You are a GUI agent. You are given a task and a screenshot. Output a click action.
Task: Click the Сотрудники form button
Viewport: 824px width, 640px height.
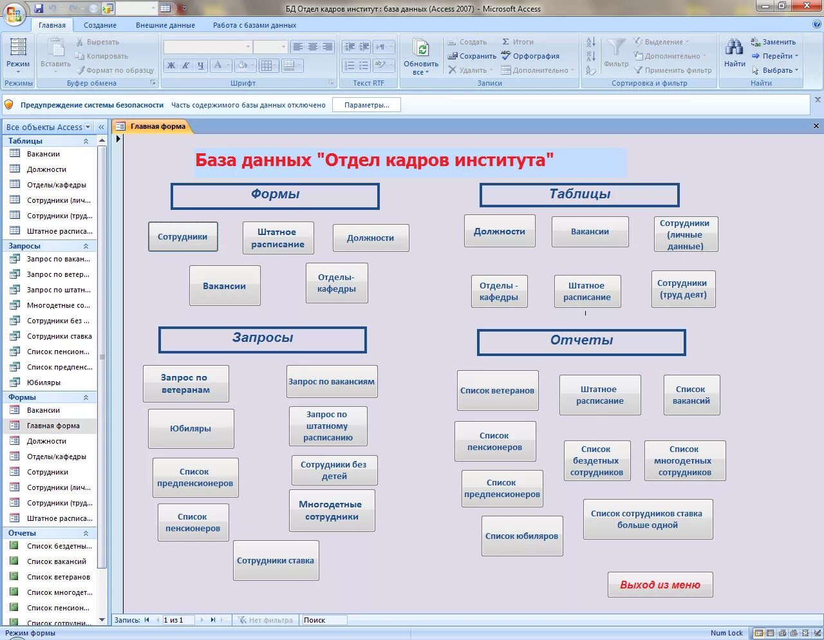[x=183, y=236]
